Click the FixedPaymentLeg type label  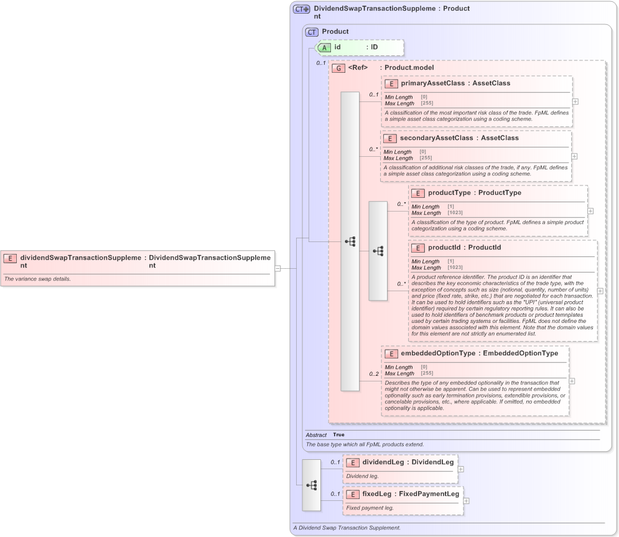429,494
